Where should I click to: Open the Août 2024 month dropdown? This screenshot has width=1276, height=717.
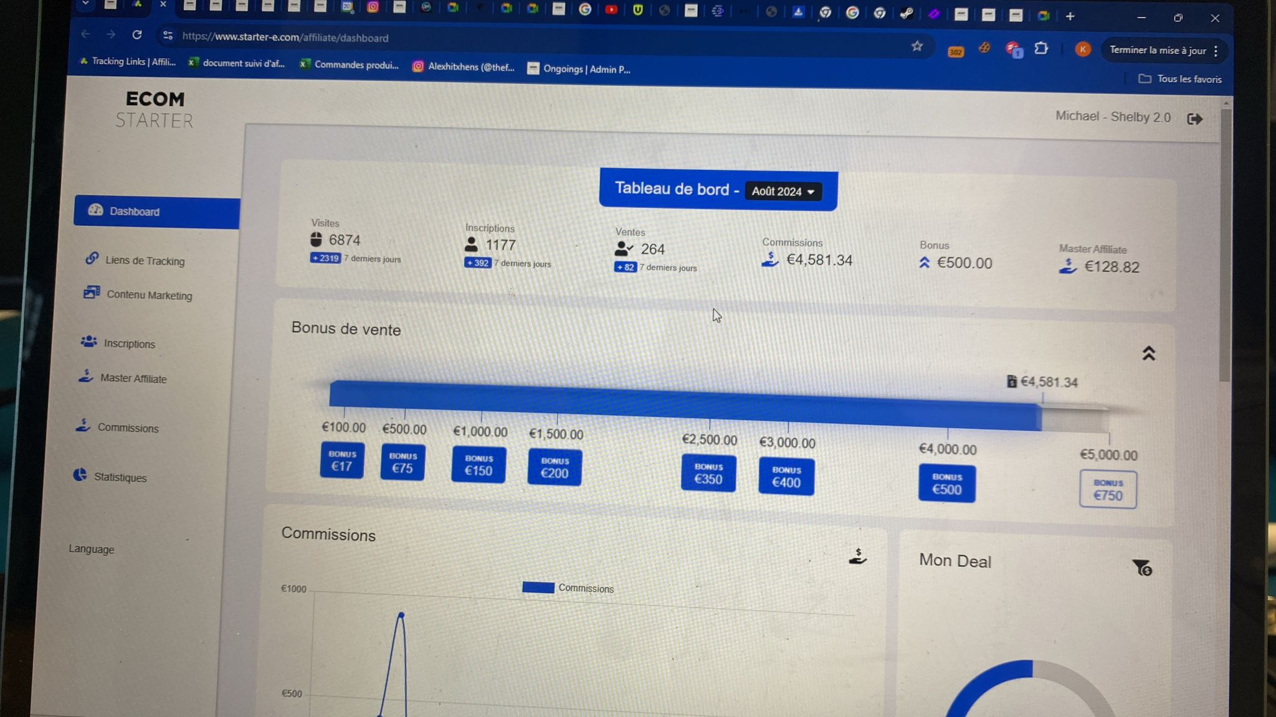(x=783, y=192)
